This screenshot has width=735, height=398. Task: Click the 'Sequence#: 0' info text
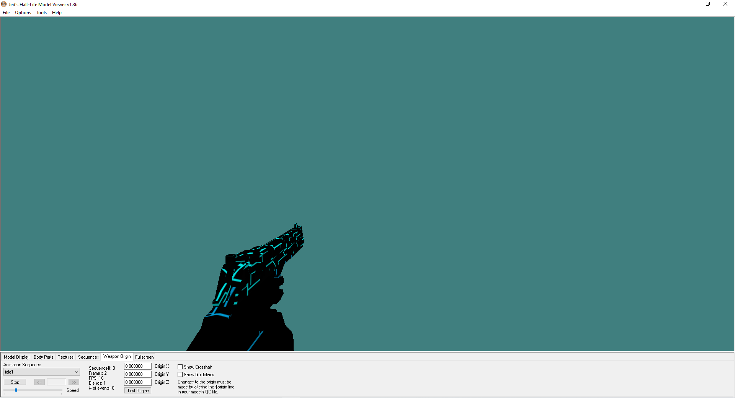[102, 368]
